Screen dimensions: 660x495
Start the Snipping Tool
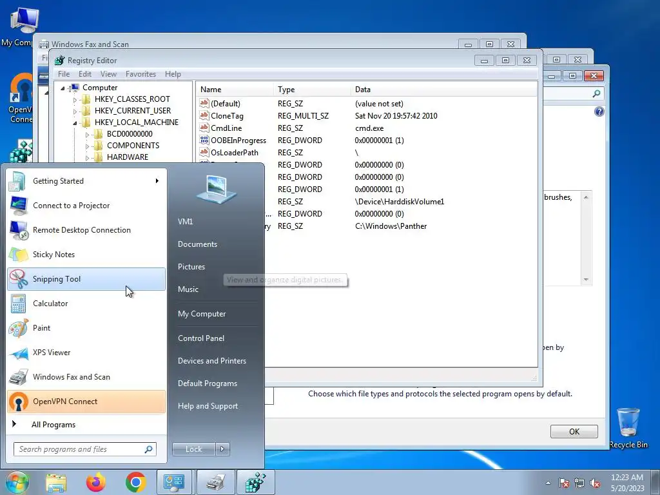point(86,278)
